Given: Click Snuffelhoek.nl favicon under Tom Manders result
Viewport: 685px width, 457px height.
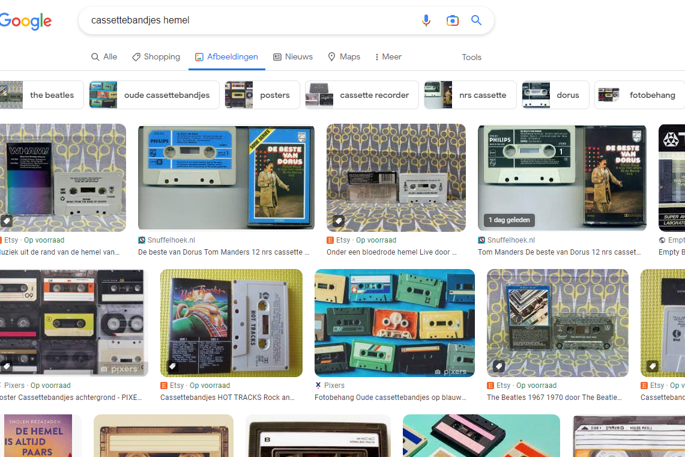Looking at the screenshot, I should [481, 240].
